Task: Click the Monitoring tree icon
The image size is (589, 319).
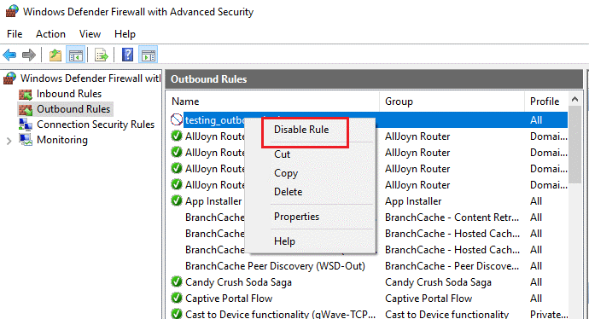Action: pyautogui.click(x=26, y=140)
